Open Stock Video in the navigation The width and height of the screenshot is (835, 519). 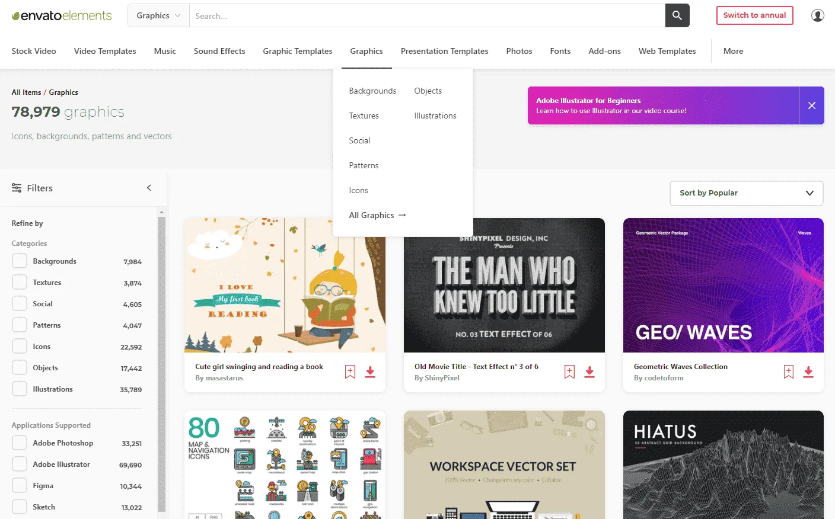point(34,51)
